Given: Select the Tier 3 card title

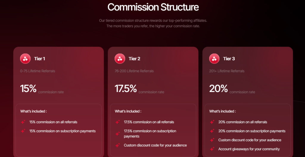Looking at the screenshot, I should click(229, 59).
